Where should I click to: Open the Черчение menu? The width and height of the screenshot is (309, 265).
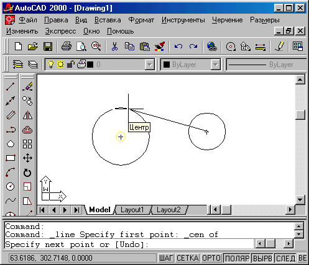[x=227, y=20]
